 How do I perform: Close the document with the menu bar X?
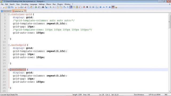170,4
